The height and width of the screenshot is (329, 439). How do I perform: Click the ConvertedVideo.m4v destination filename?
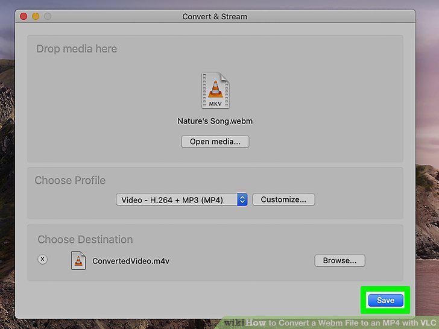click(131, 261)
